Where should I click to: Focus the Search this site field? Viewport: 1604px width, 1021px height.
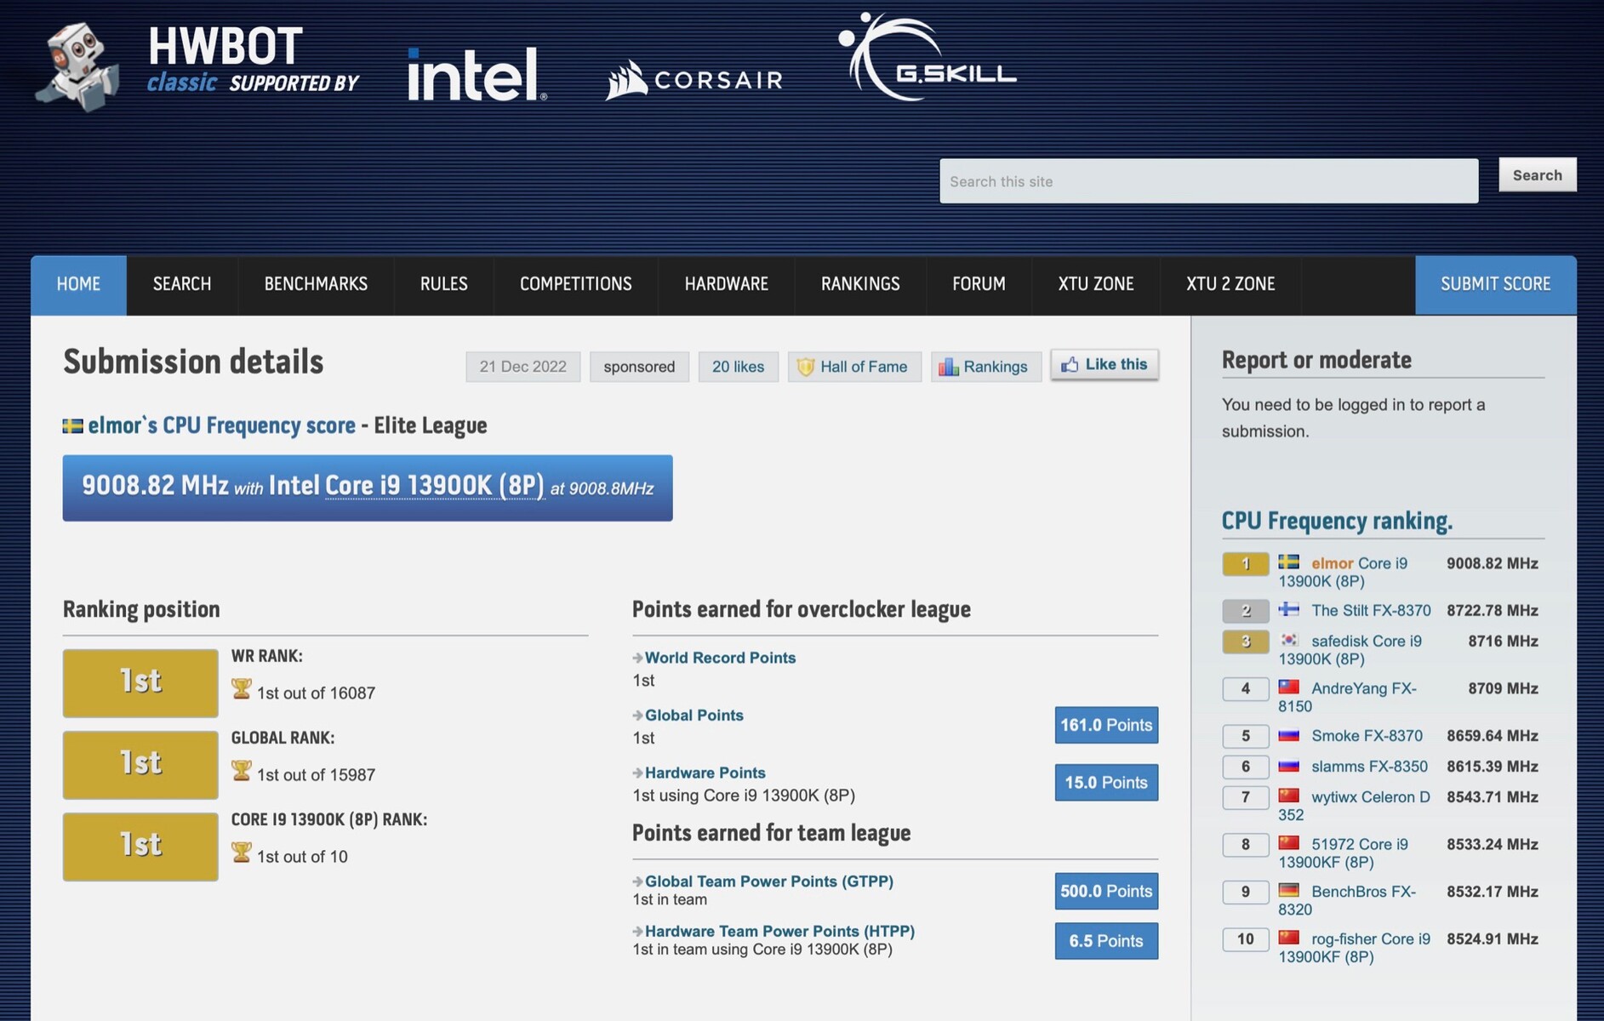(x=1209, y=181)
